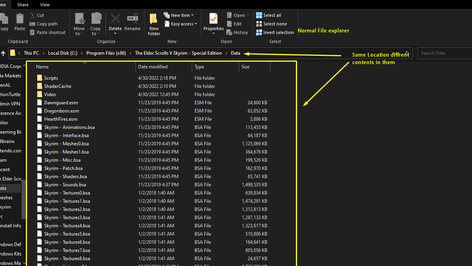Select the ShaderCache folder icon
Image resolution: width=472 pixels, height=266 pixels.
coord(39,86)
